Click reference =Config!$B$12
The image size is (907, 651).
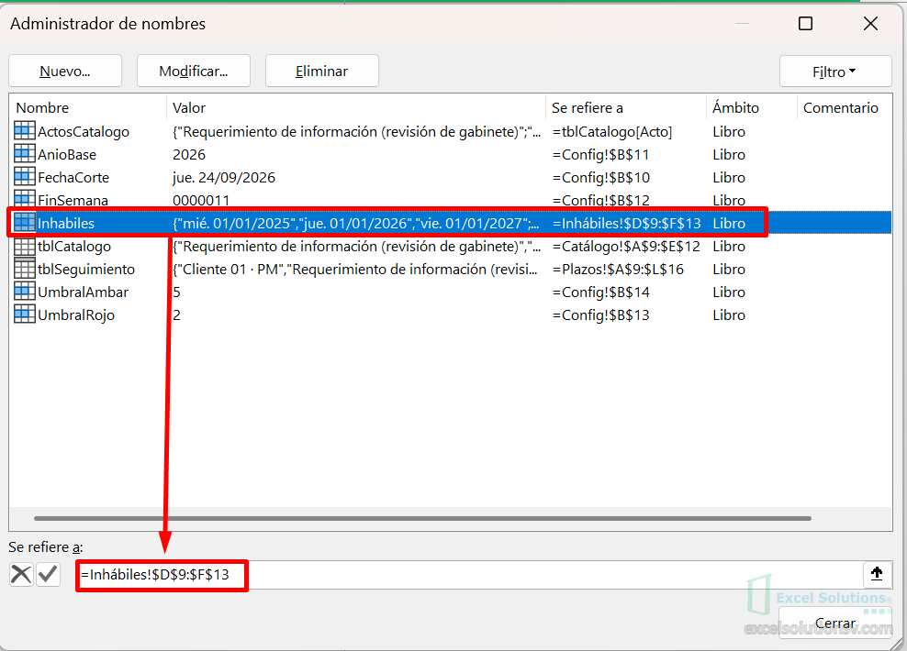(x=601, y=200)
